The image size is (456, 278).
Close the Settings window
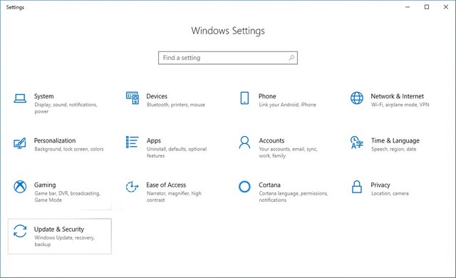pos(446,7)
